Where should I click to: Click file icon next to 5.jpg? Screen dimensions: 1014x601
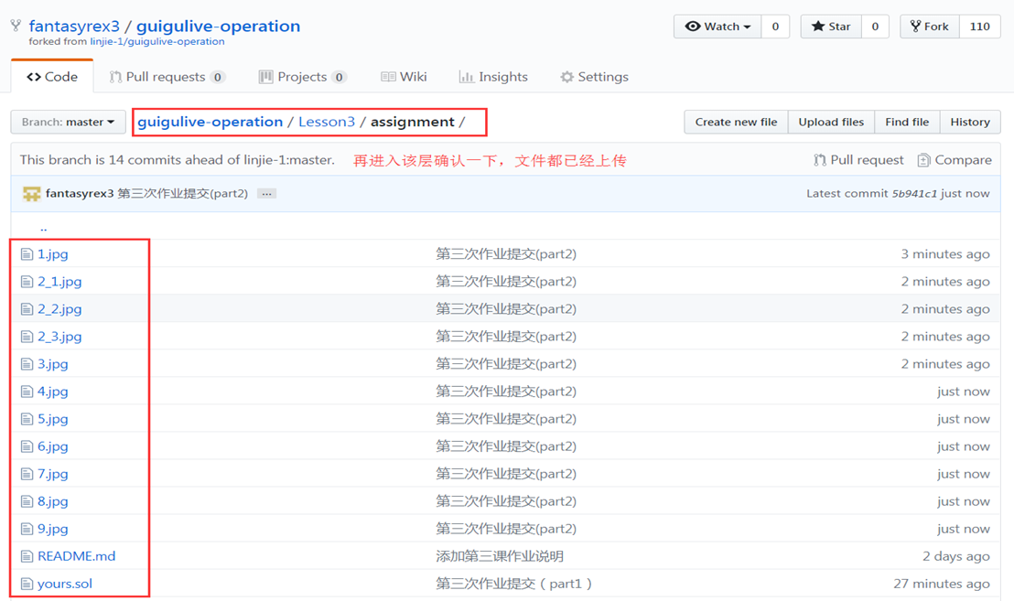tap(27, 419)
